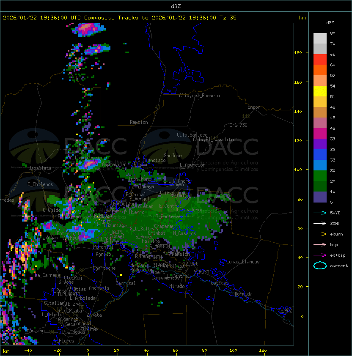Click the 'Ramblon' place label
352x356 pixels.
coord(139,122)
